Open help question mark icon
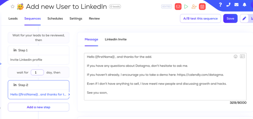The height and width of the screenshot is (119, 253). pyautogui.click(x=220, y=5)
